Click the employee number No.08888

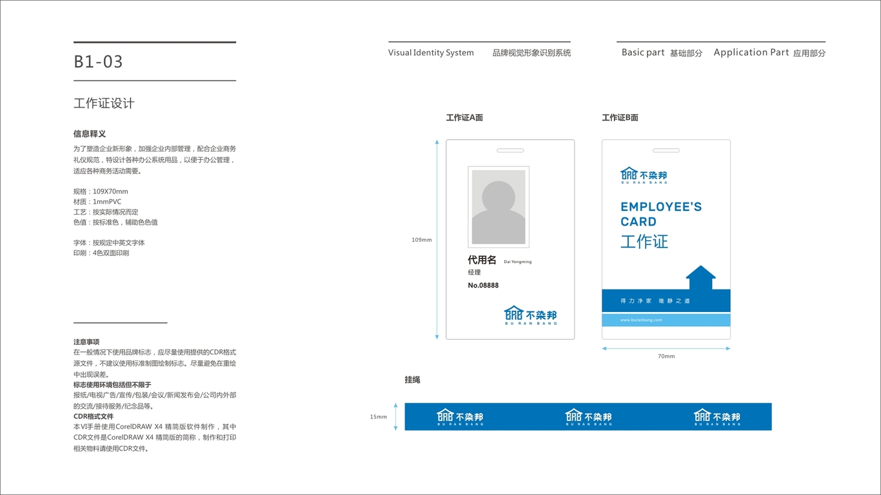click(483, 286)
